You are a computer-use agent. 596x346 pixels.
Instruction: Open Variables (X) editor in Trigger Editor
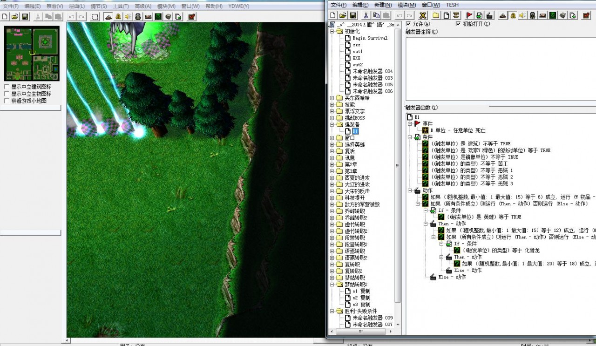pyautogui.click(x=423, y=15)
